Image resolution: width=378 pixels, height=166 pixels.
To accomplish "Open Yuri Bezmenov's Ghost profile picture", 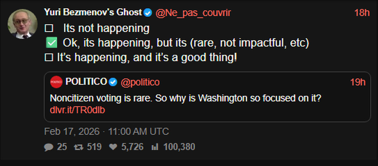I will [23, 24].
